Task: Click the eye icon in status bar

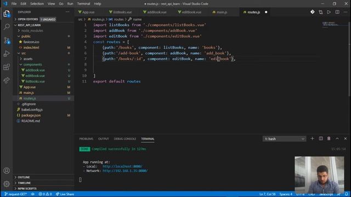Action: coord(33,194)
